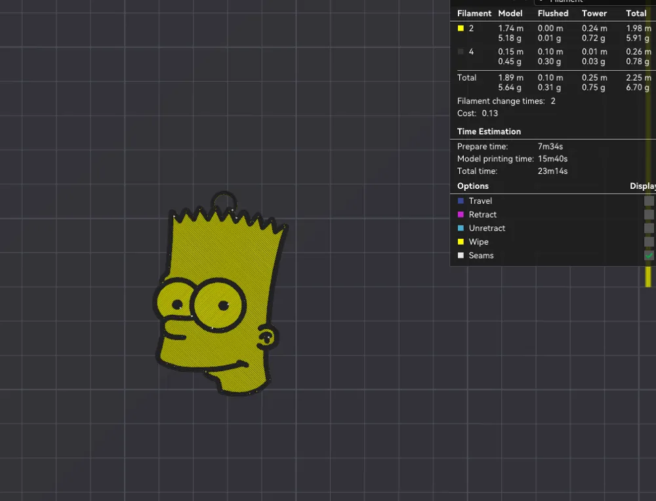
Task: Click the 0.24 m tower length value
Action: click(594, 28)
